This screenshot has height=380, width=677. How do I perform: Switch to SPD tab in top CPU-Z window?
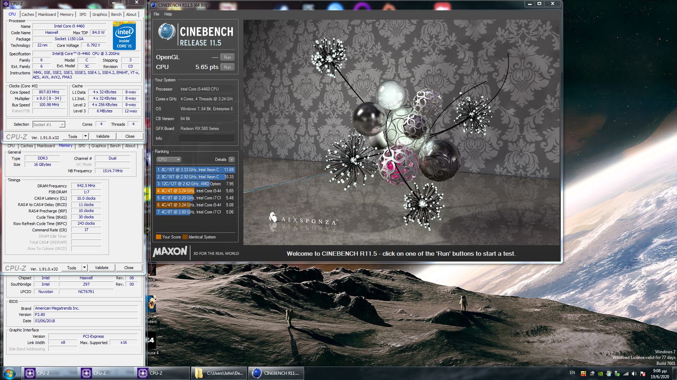[x=83, y=14]
